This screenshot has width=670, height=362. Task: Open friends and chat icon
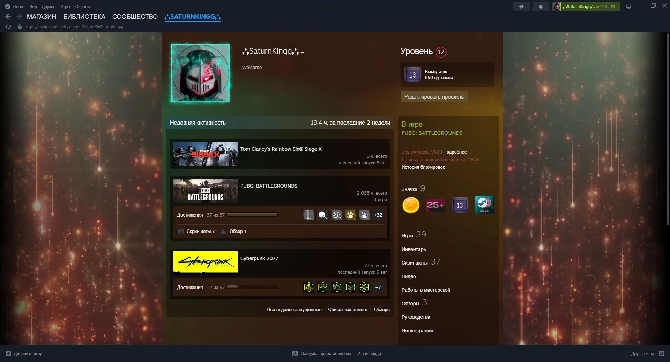pyautogui.click(x=662, y=354)
